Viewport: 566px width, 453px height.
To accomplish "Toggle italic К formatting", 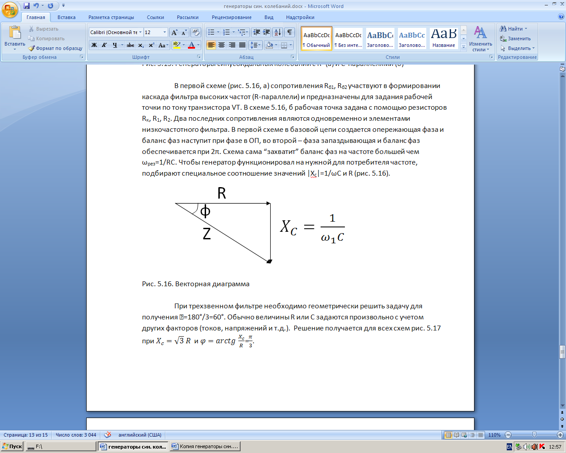I will tap(104, 45).
